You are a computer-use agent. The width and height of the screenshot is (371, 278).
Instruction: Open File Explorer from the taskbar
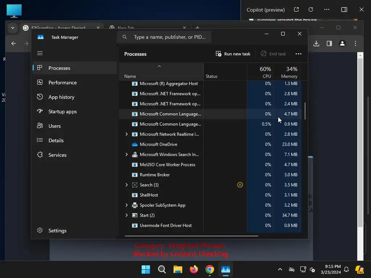[178, 269]
